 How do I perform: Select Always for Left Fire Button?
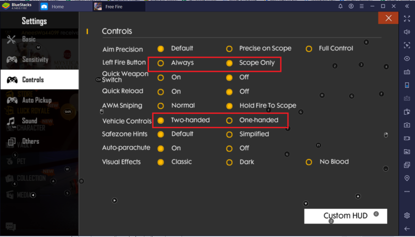(160, 63)
